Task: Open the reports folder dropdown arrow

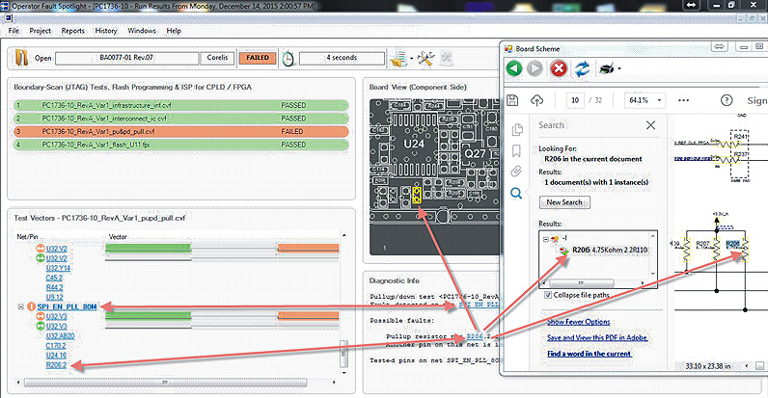Action: click(x=411, y=59)
